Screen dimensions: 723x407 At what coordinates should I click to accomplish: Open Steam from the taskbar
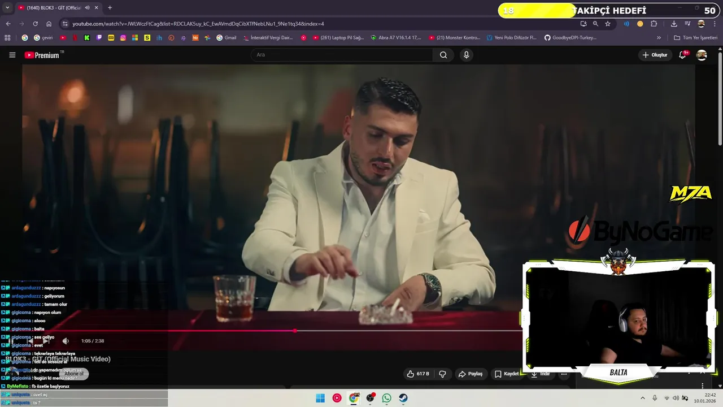point(403,398)
